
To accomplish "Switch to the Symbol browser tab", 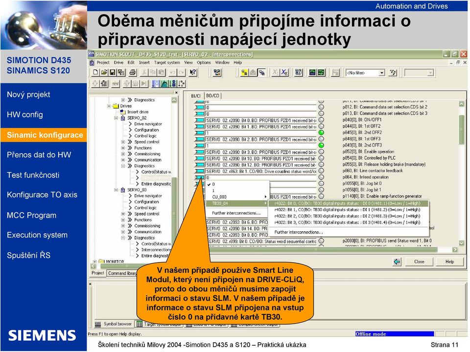I will coord(115,324).
